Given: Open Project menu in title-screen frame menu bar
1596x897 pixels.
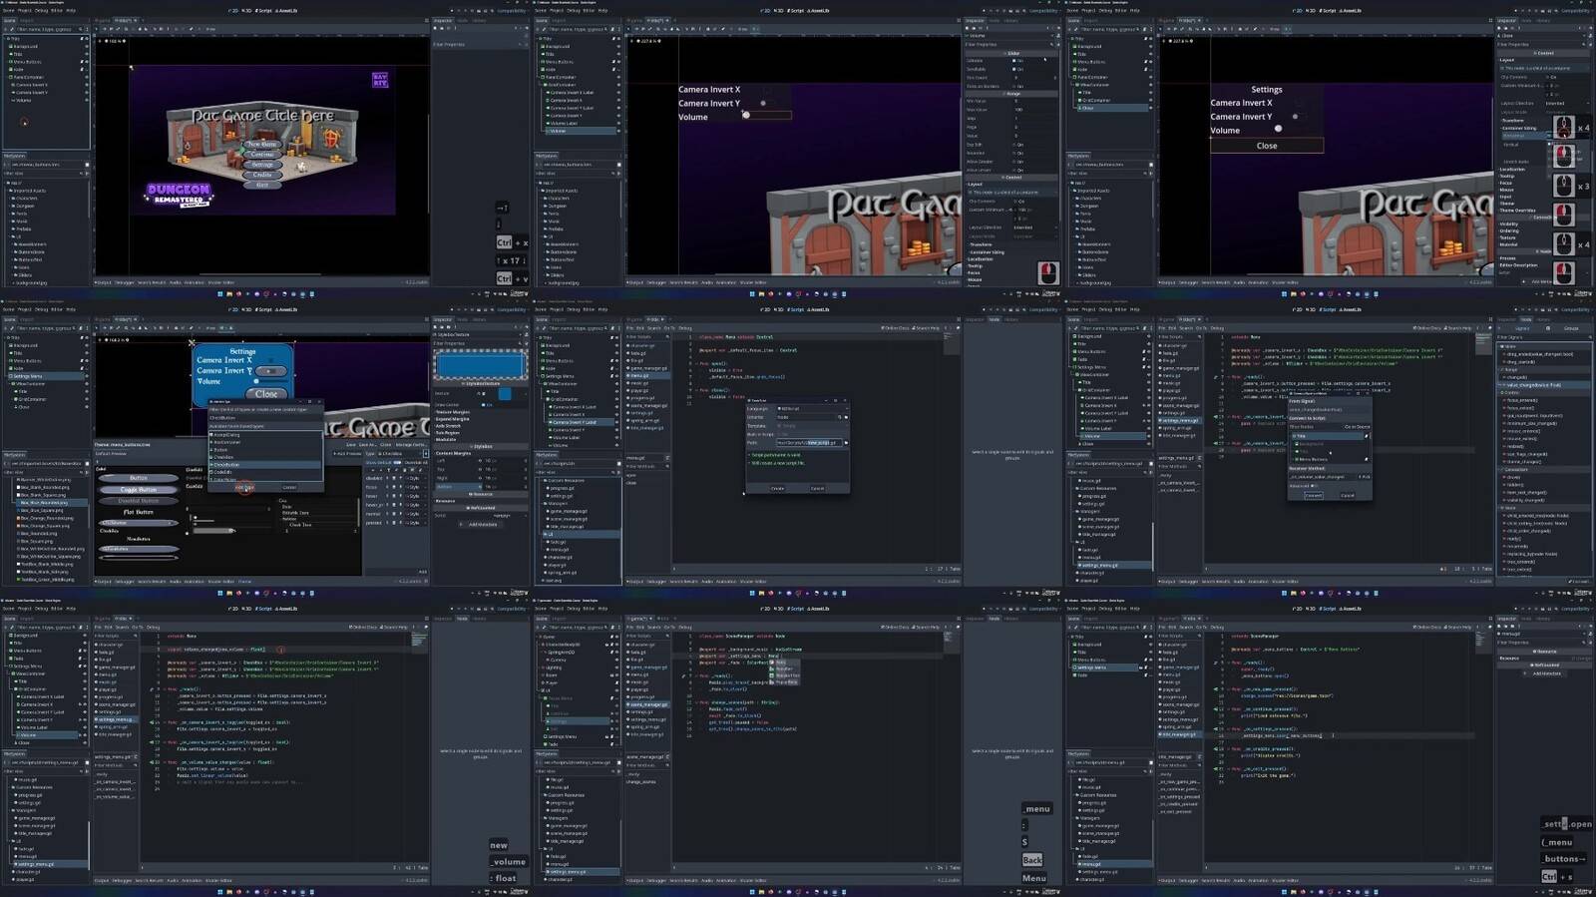Looking at the screenshot, I should (x=25, y=10).
